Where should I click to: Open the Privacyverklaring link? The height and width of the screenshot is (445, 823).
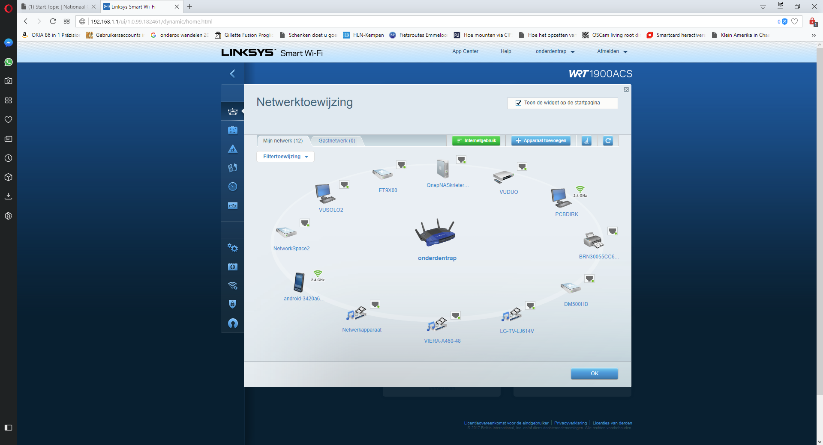[570, 423]
